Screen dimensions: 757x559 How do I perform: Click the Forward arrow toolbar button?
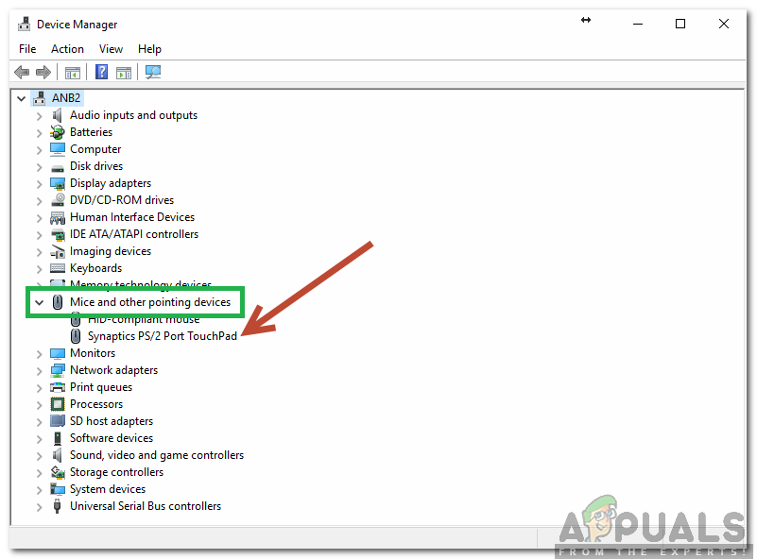[x=43, y=73]
